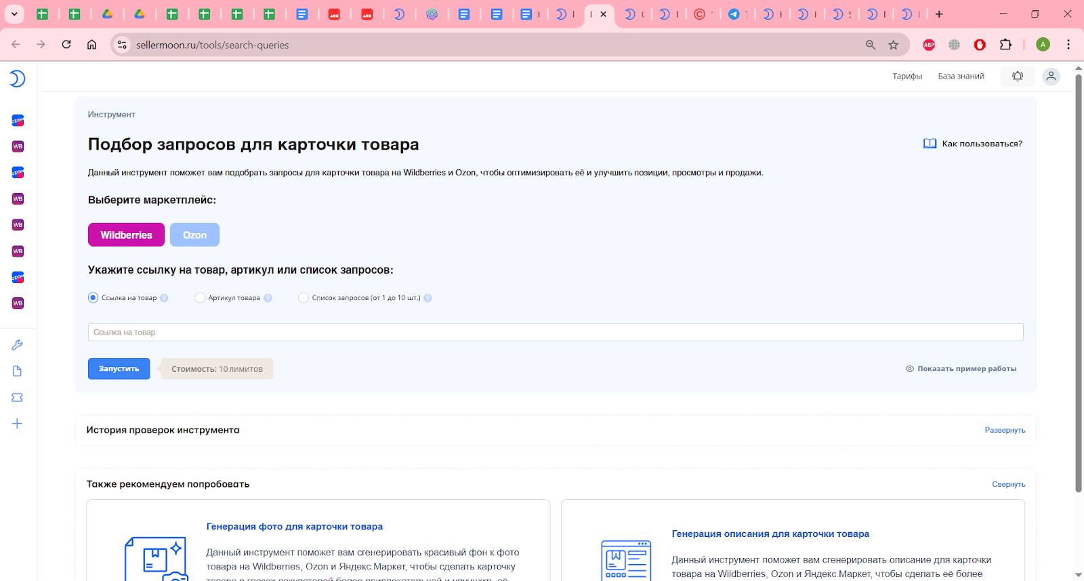This screenshot has width=1084, height=581.
Task: Open Chrome's three-dot menu
Action: pos(1068,45)
